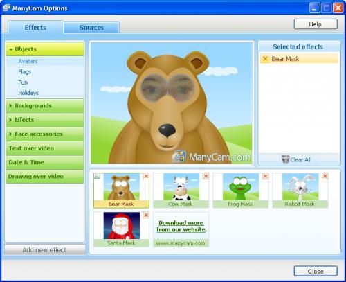Image resolution: width=346 pixels, height=282 pixels.
Task: Open Text over video section
Action: coord(45,148)
